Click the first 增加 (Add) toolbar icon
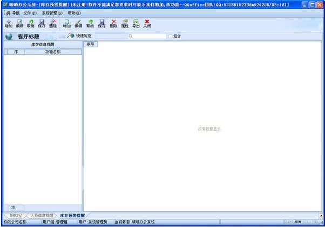Screen dimensions: 325x227 click(x=8, y=23)
